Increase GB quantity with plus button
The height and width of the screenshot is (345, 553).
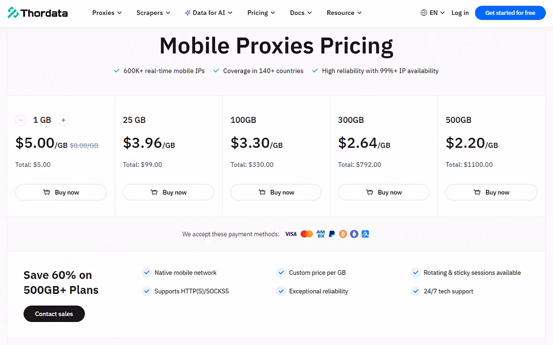click(x=63, y=120)
